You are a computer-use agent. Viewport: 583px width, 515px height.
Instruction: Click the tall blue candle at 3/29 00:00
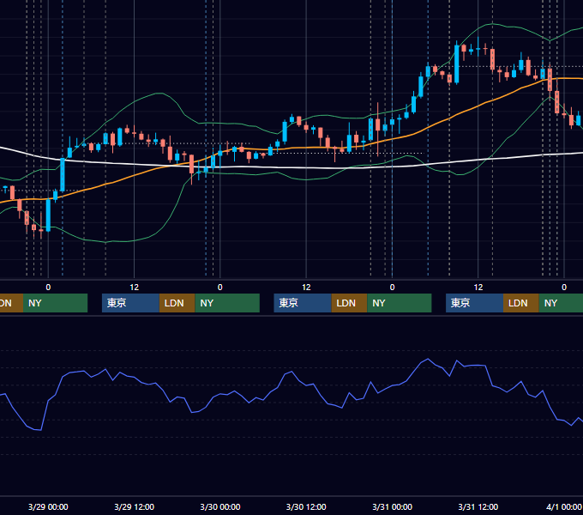pos(48,215)
